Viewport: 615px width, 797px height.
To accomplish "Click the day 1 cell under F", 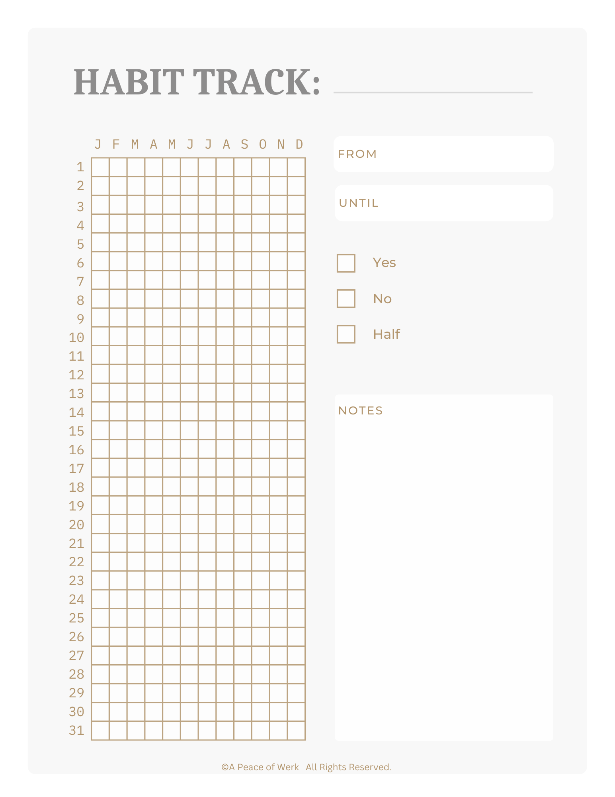I will [118, 167].
